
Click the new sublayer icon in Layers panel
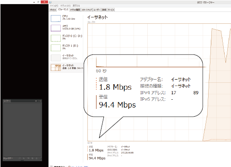tap(28, 158)
